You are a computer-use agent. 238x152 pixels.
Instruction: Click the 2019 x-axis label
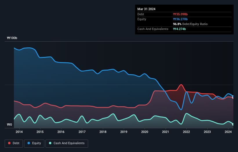124,132
